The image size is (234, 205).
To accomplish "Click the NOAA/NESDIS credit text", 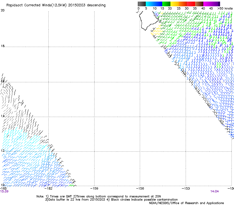I will click(186, 203).
